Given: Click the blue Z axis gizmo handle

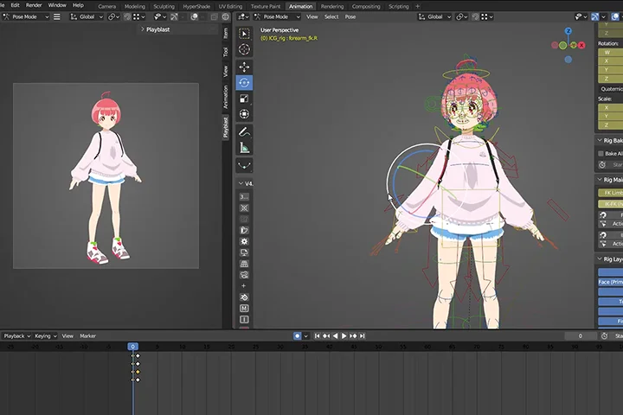Looking at the screenshot, I should (568, 31).
